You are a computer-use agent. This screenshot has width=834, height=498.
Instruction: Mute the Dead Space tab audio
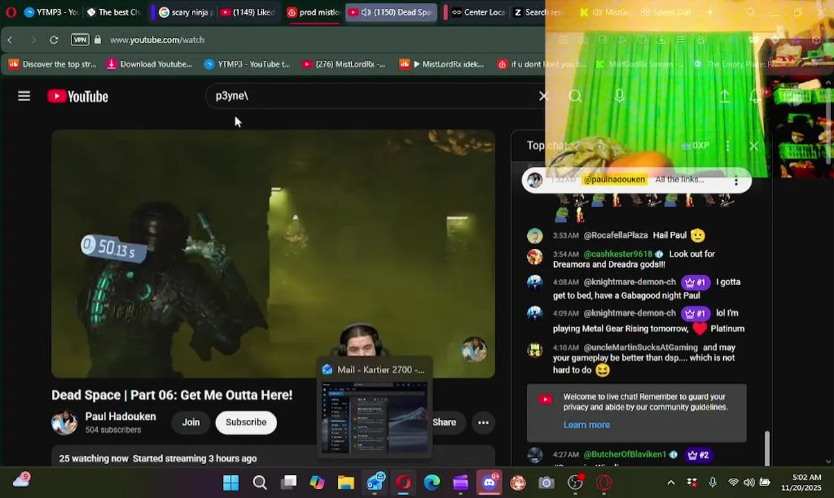point(366,12)
